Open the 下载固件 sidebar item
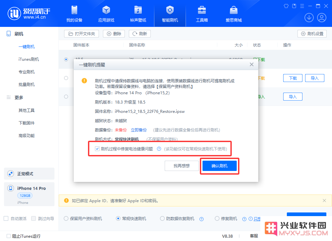 pyautogui.click(x=27, y=123)
